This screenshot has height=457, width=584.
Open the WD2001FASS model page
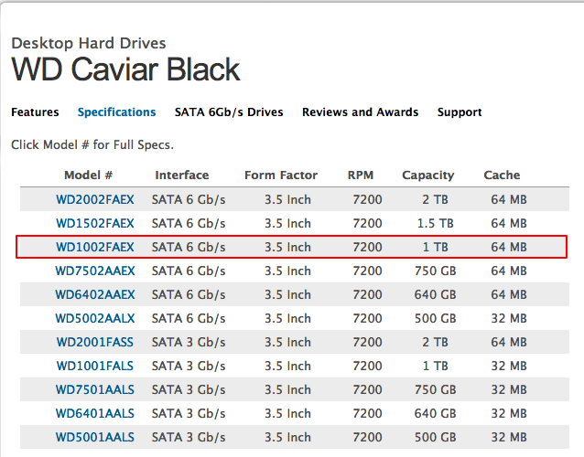(x=95, y=343)
